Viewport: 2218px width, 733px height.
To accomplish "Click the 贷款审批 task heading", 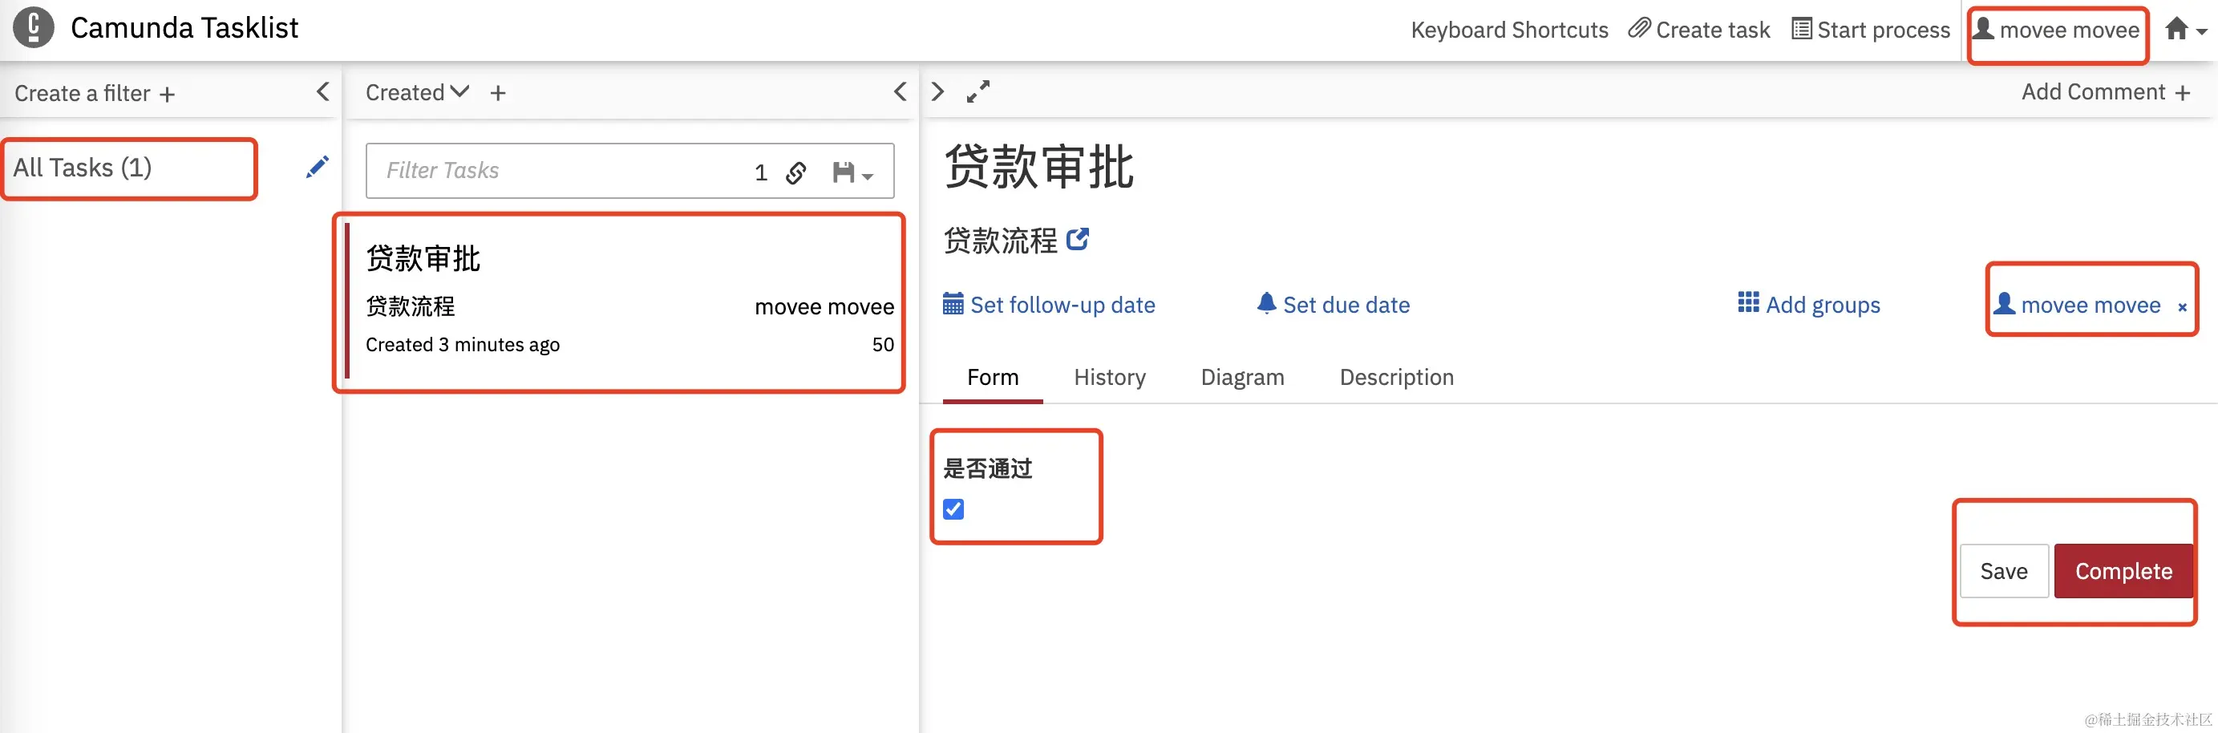I will [1039, 166].
